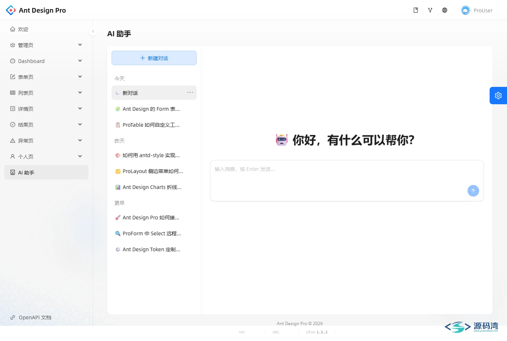Click the Ant Design Pro logo icon

tap(11, 10)
